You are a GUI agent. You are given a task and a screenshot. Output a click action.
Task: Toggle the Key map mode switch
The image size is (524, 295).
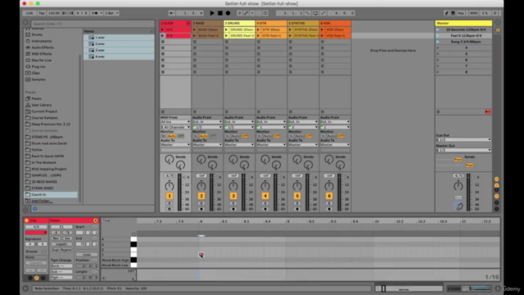coord(460,13)
